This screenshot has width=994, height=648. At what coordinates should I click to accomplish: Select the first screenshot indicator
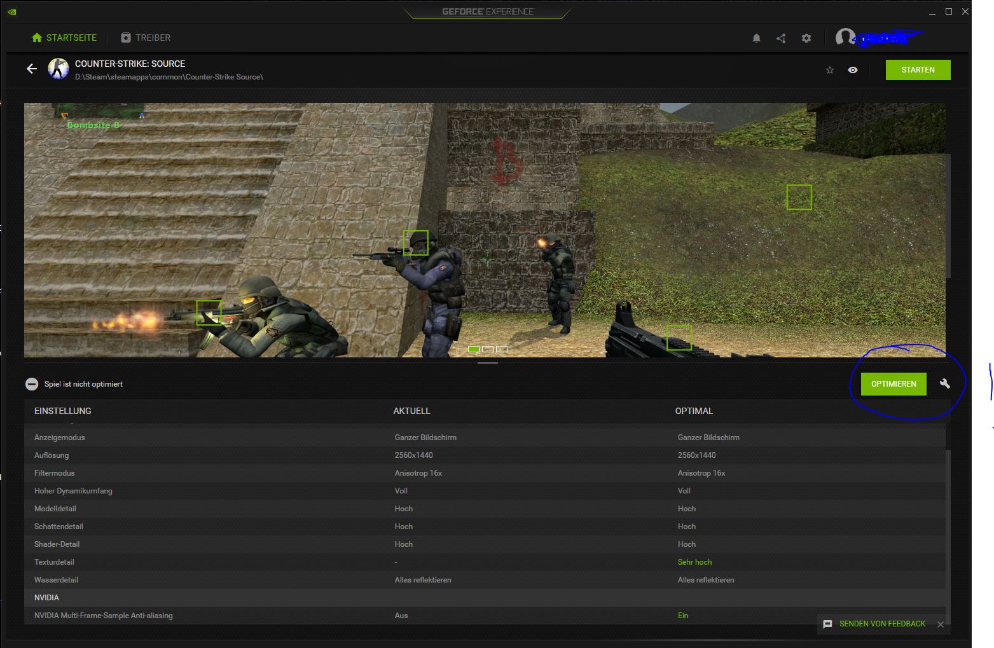click(474, 349)
